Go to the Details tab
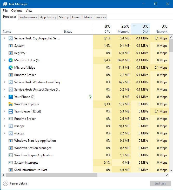Viewport: 173px width, 190px height. pos(87,17)
